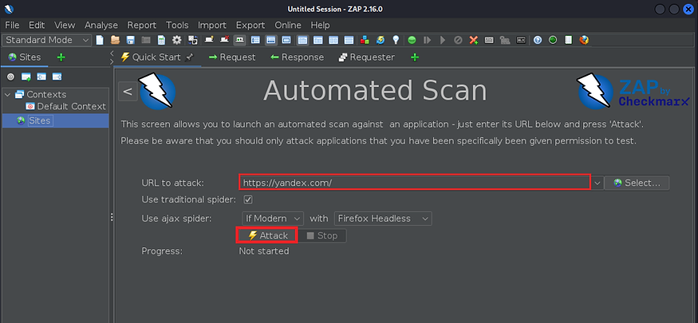Click the greyed-out Forced User Mode icon
Screen dimensions: 698x323
(x=505, y=40)
